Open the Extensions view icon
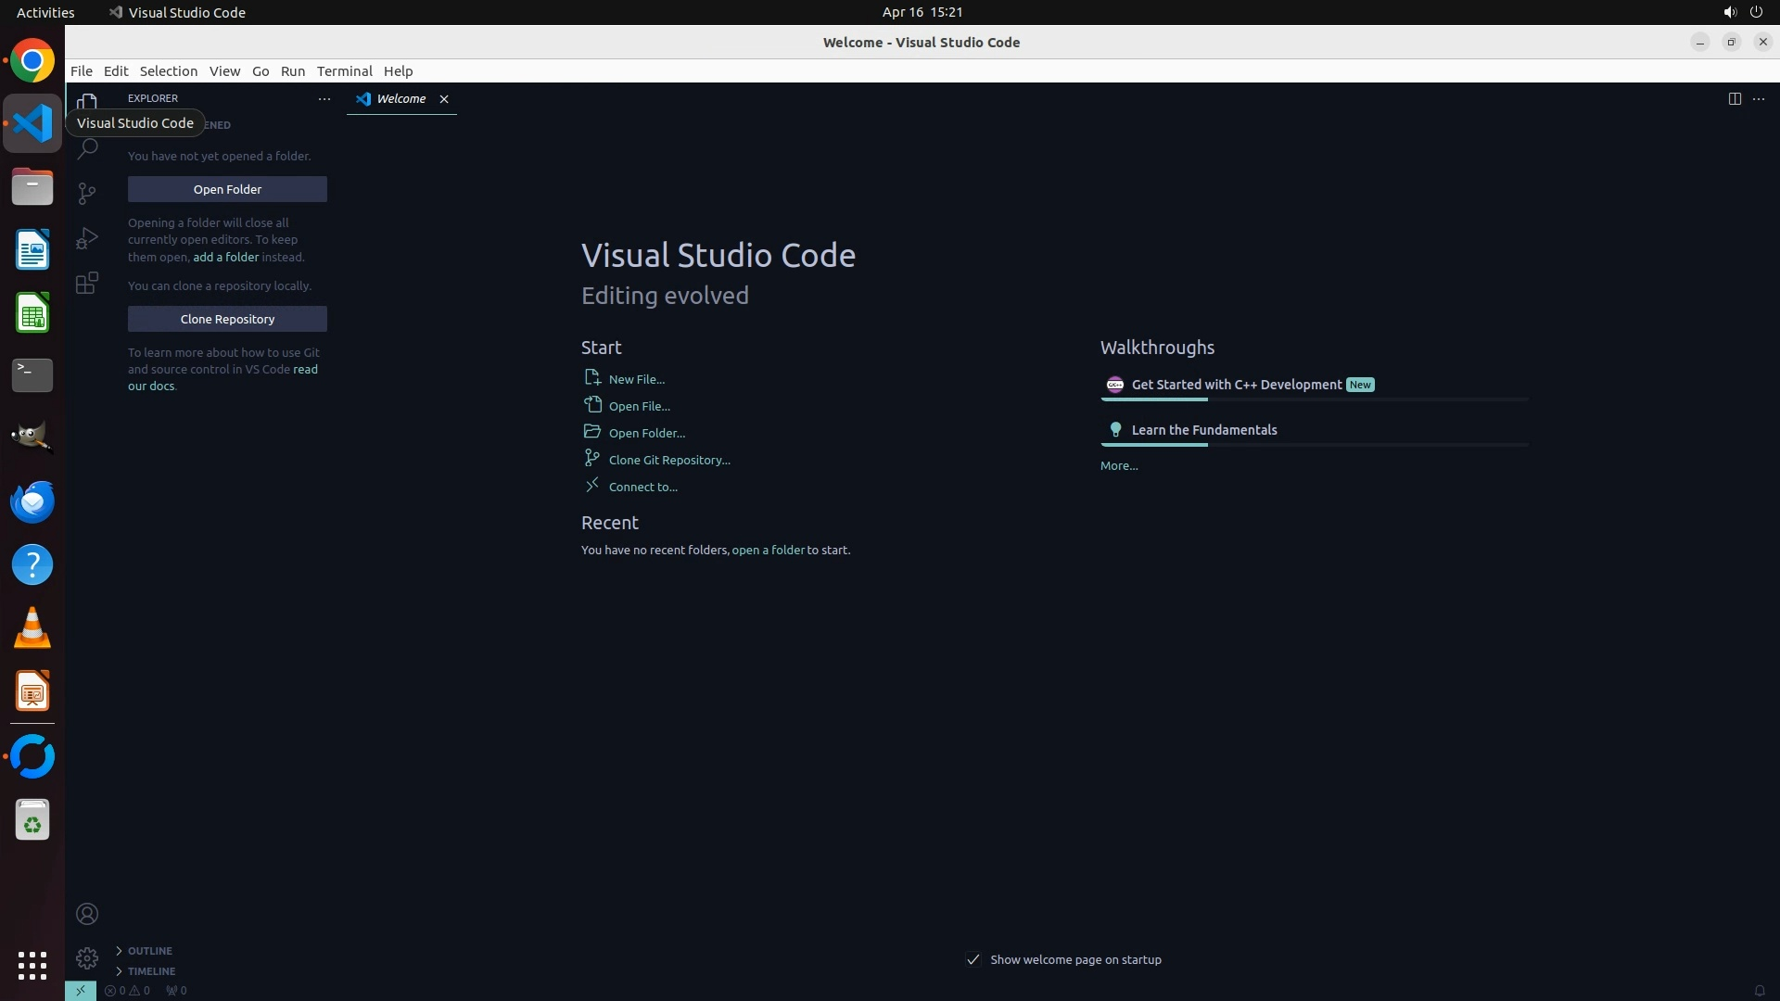 coord(87,283)
